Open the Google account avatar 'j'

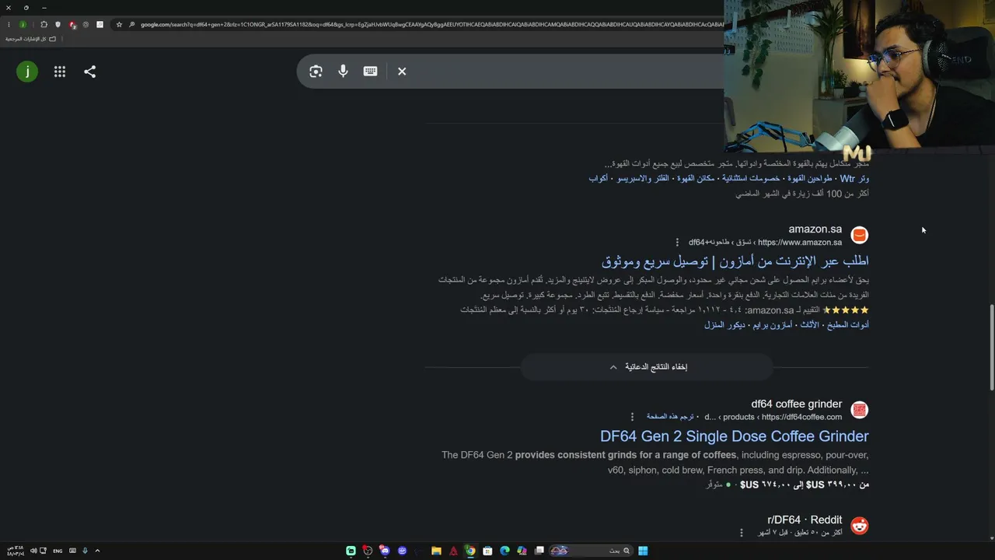pos(27,72)
